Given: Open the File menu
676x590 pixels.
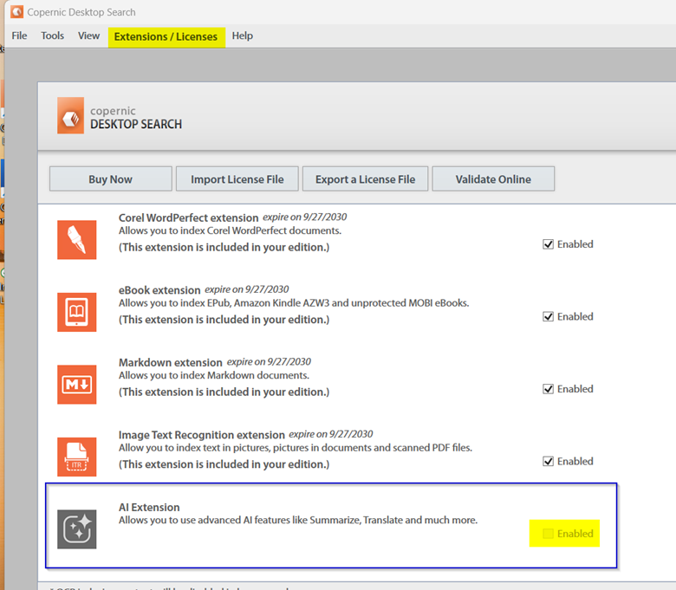Looking at the screenshot, I should [x=19, y=36].
